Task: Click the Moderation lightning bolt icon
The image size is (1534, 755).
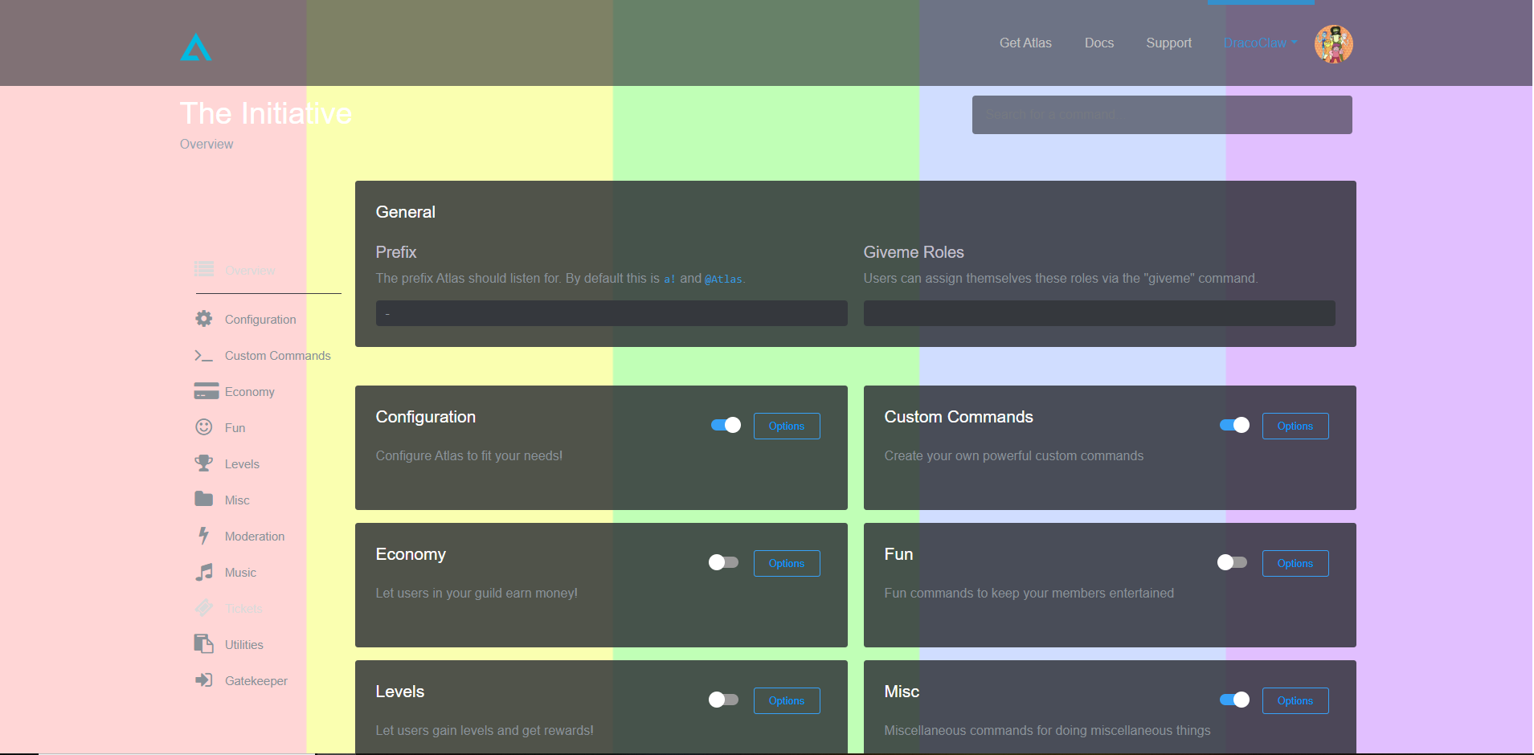Action: pos(204,536)
